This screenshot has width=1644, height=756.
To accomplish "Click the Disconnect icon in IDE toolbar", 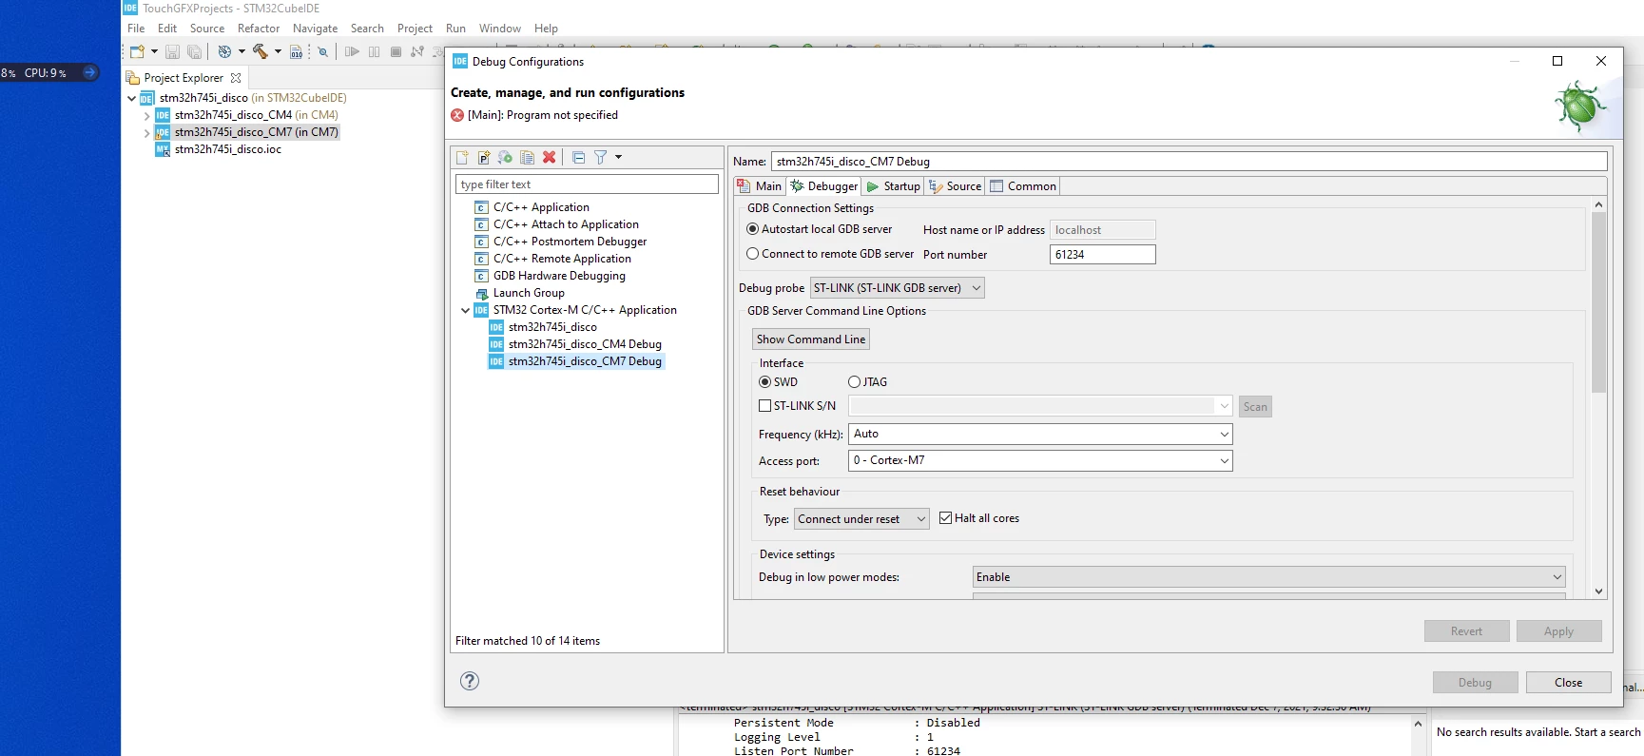I will pos(417,51).
